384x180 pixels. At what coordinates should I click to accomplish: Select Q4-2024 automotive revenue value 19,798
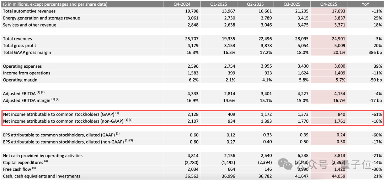(192, 11)
